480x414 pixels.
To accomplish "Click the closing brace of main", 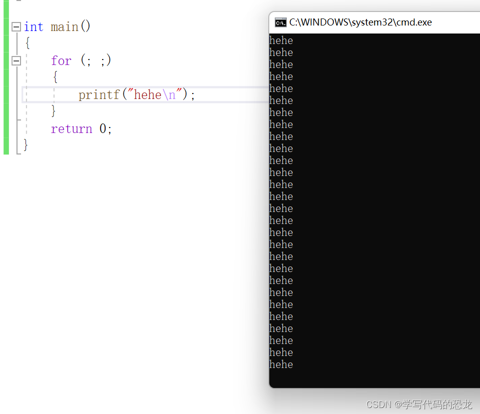I will coord(26,145).
